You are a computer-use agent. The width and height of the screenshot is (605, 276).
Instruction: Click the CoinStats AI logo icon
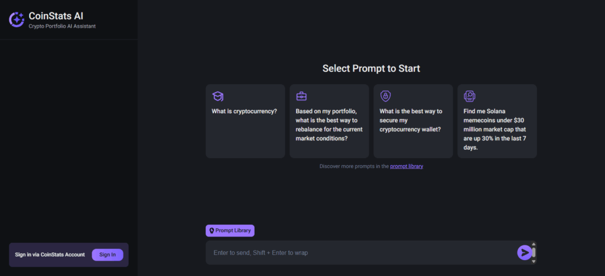click(17, 19)
